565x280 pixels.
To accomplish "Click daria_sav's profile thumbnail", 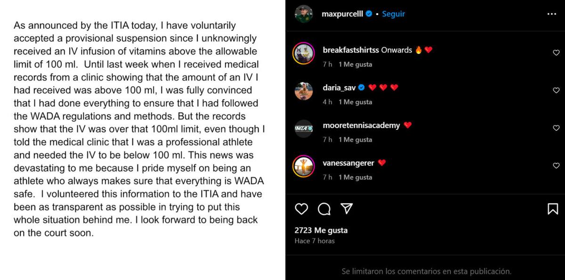I will 304,90.
